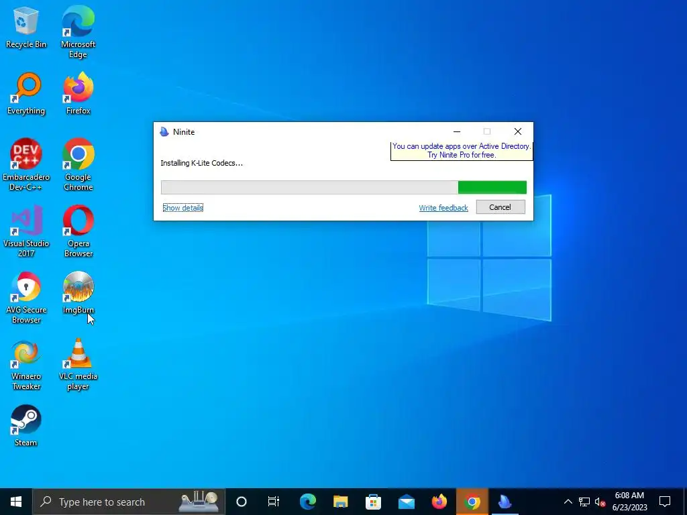Viewport: 687px width, 515px height.
Task: Click the Try Ninite Pro for free tooltip
Action: click(462, 151)
